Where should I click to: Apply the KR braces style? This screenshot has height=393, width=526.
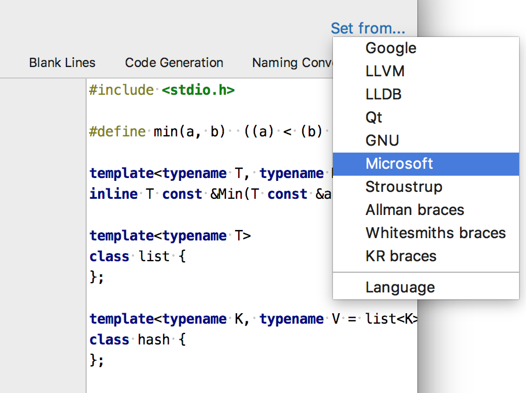tap(399, 256)
